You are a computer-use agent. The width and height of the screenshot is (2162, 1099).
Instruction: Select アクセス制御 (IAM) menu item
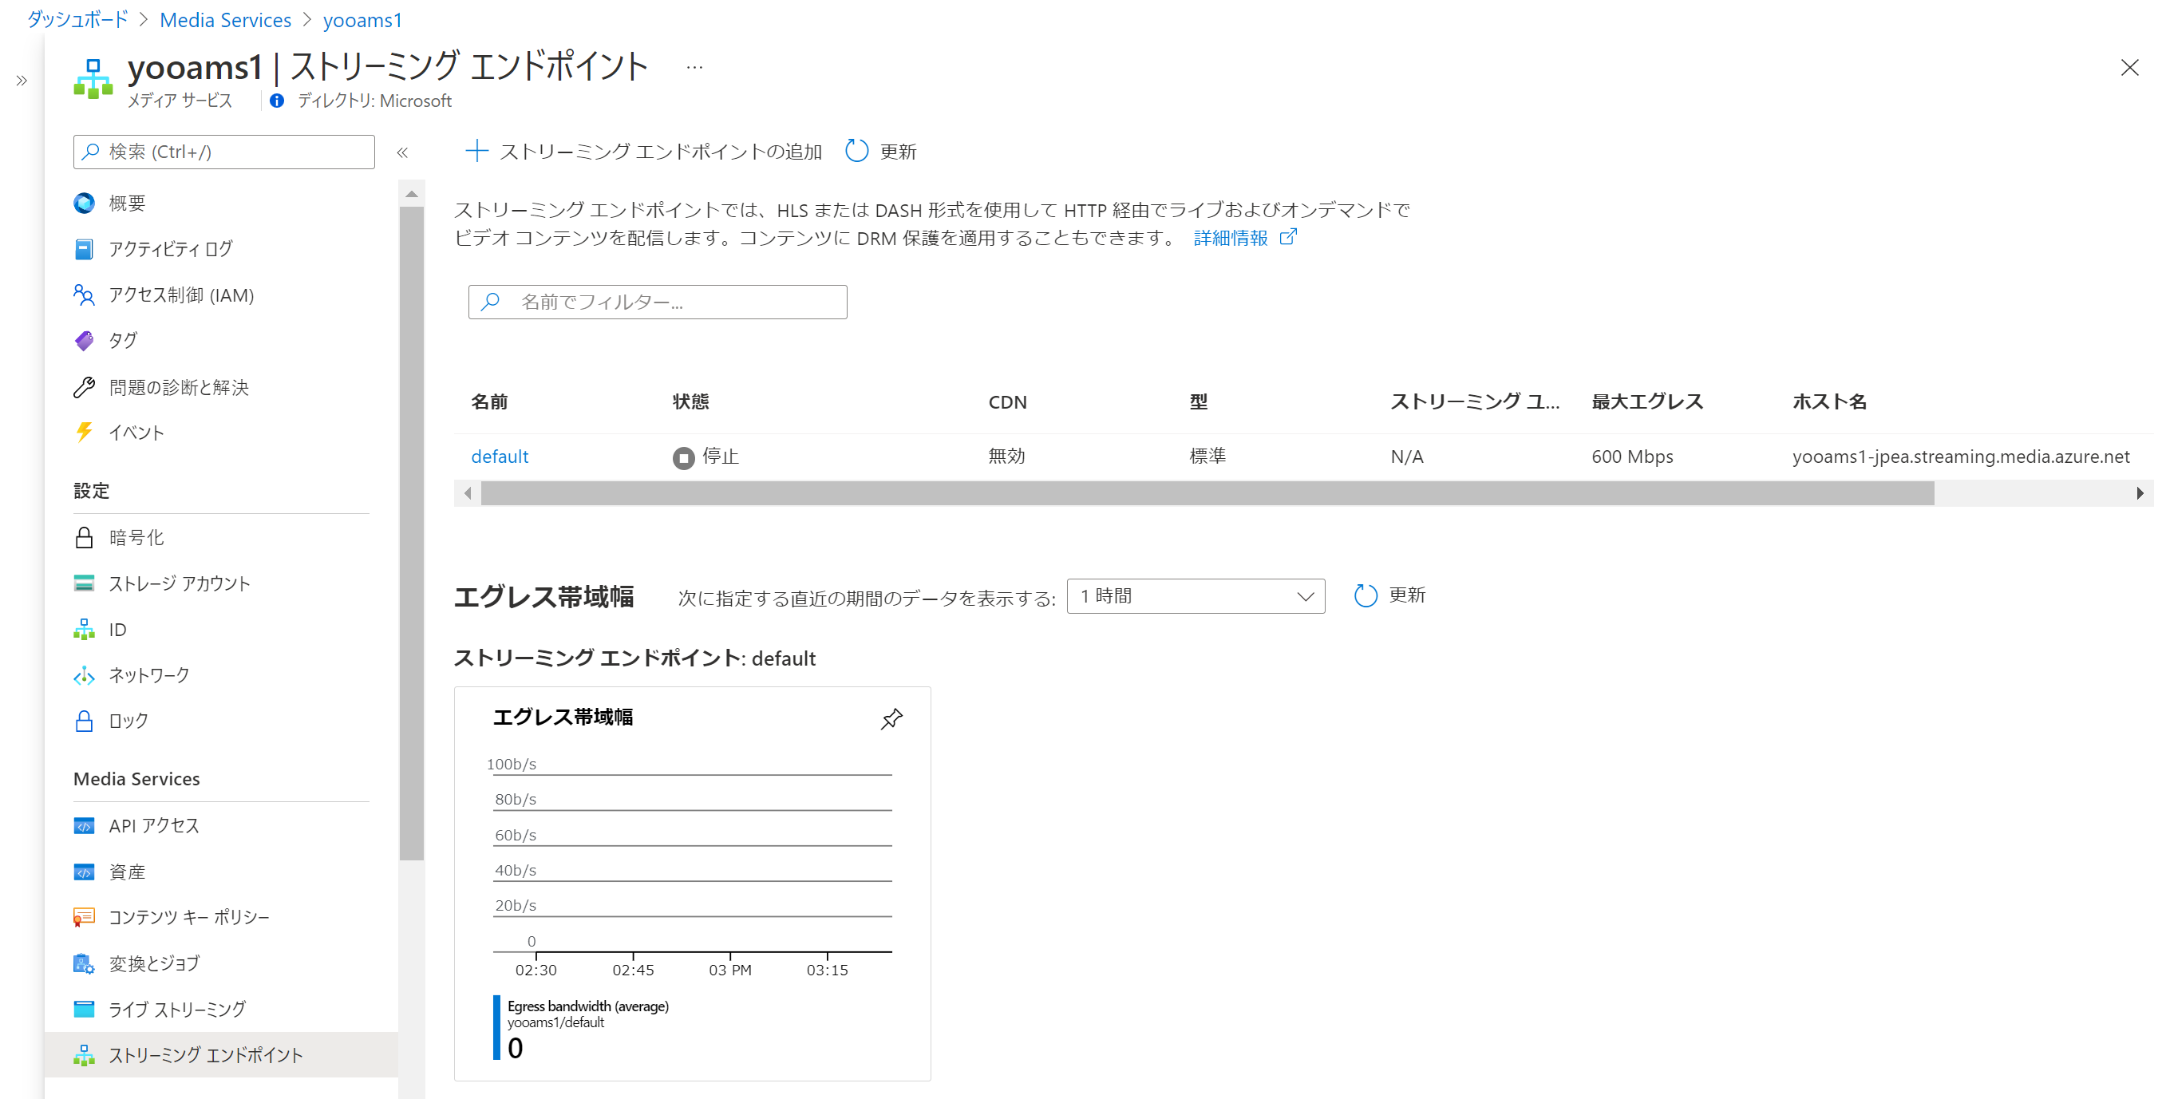point(180,295)
